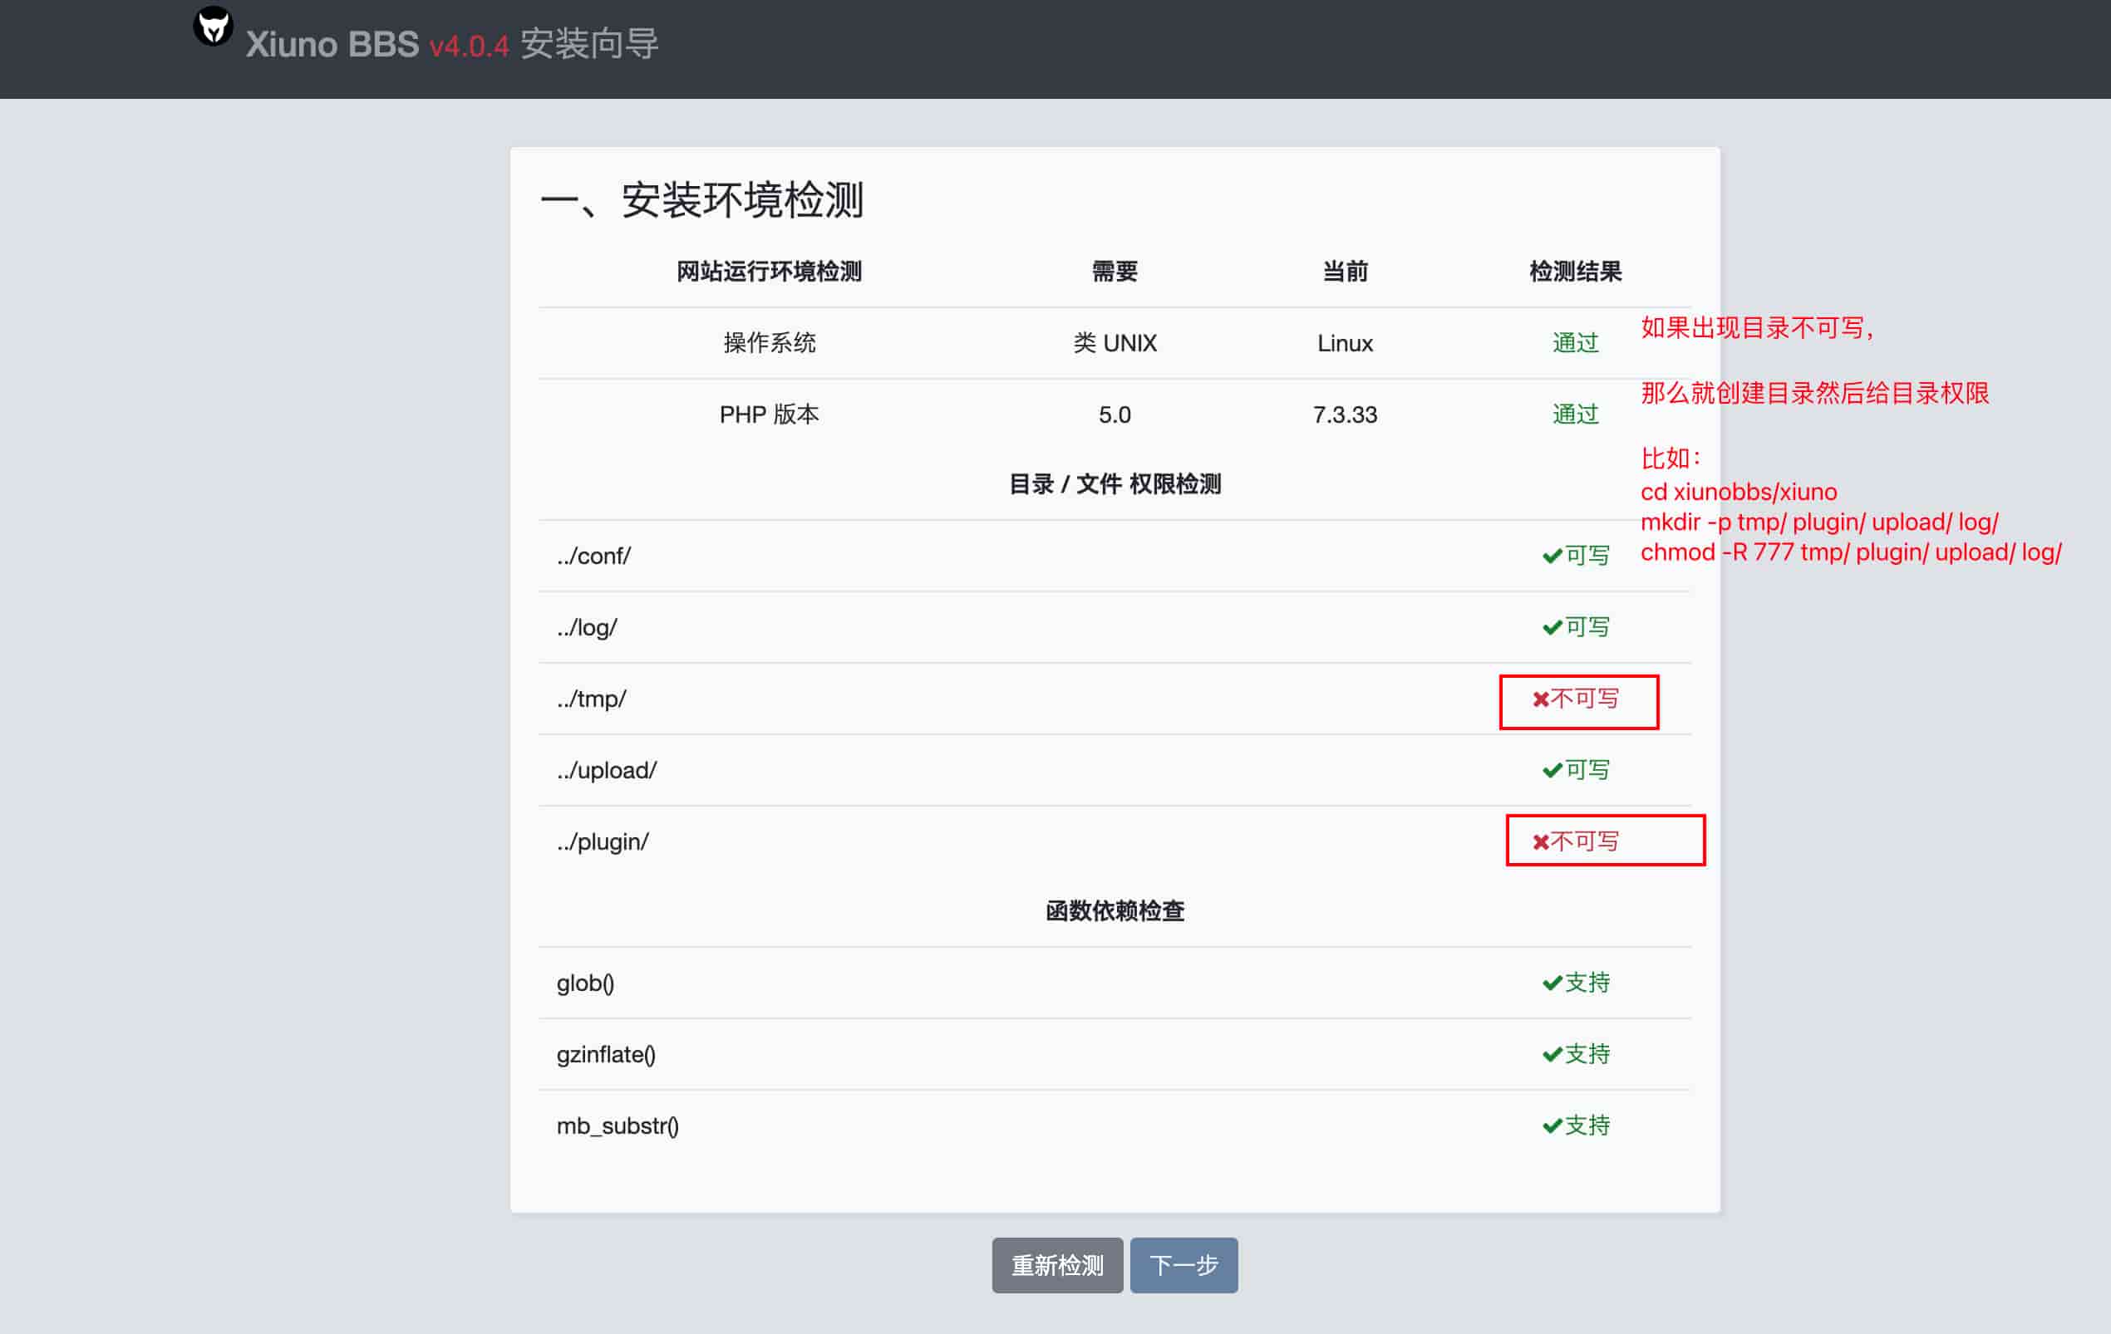Viewport: 2111px width, 1334px height.
Task: Click the ../plugin/ directory name
Action: pos(603,841)
